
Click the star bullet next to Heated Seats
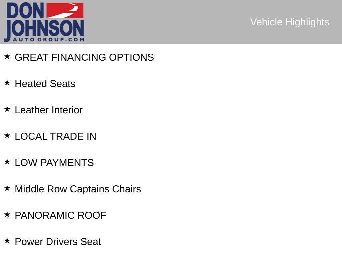(x=7, y=83)
